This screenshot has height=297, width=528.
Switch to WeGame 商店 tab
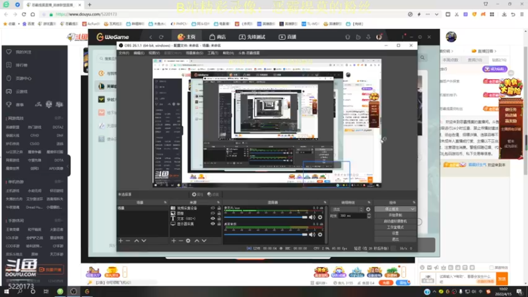217,37
